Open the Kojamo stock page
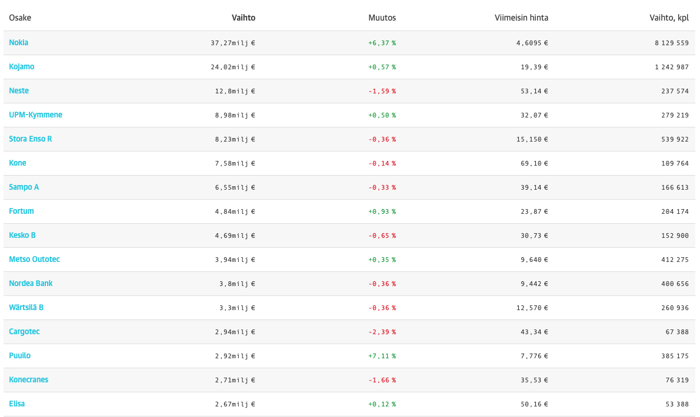The height and width of the screenshot is (417, 700). coord(22,67)
